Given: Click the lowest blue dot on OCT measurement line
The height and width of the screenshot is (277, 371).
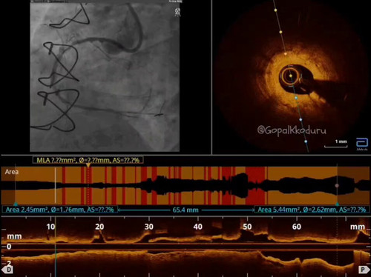Looking at the screenshot, I should coord(306,141).
